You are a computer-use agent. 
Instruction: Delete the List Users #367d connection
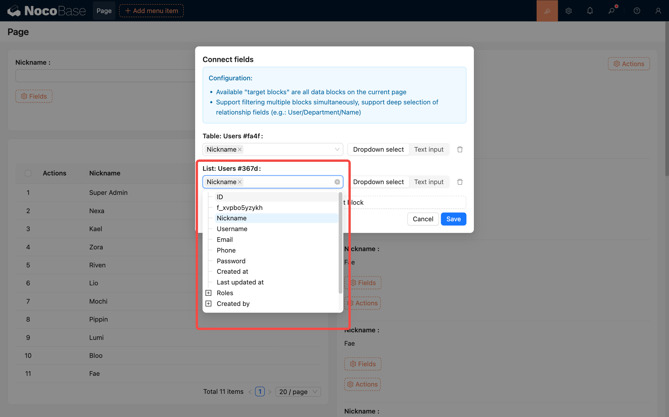point(460,182)
